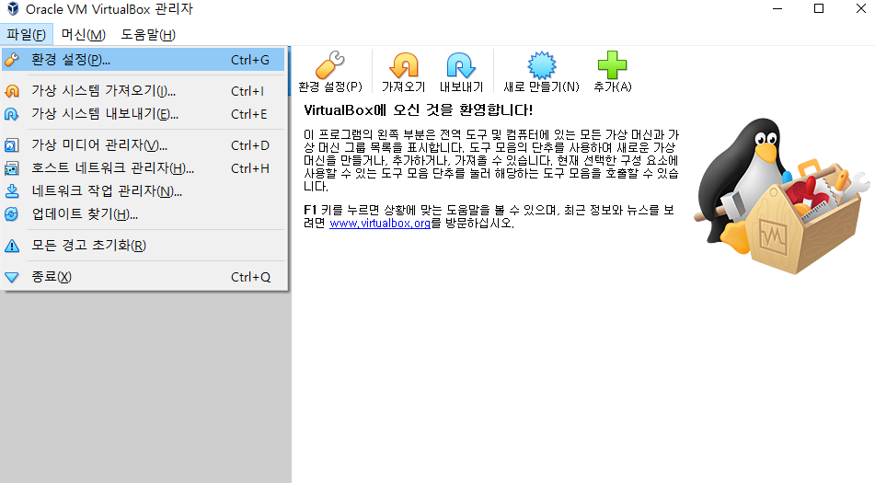Screen dimensions: 875x483
Task: Close the Oracle VM VirtualBox window
Action: (x=861, y=9)
